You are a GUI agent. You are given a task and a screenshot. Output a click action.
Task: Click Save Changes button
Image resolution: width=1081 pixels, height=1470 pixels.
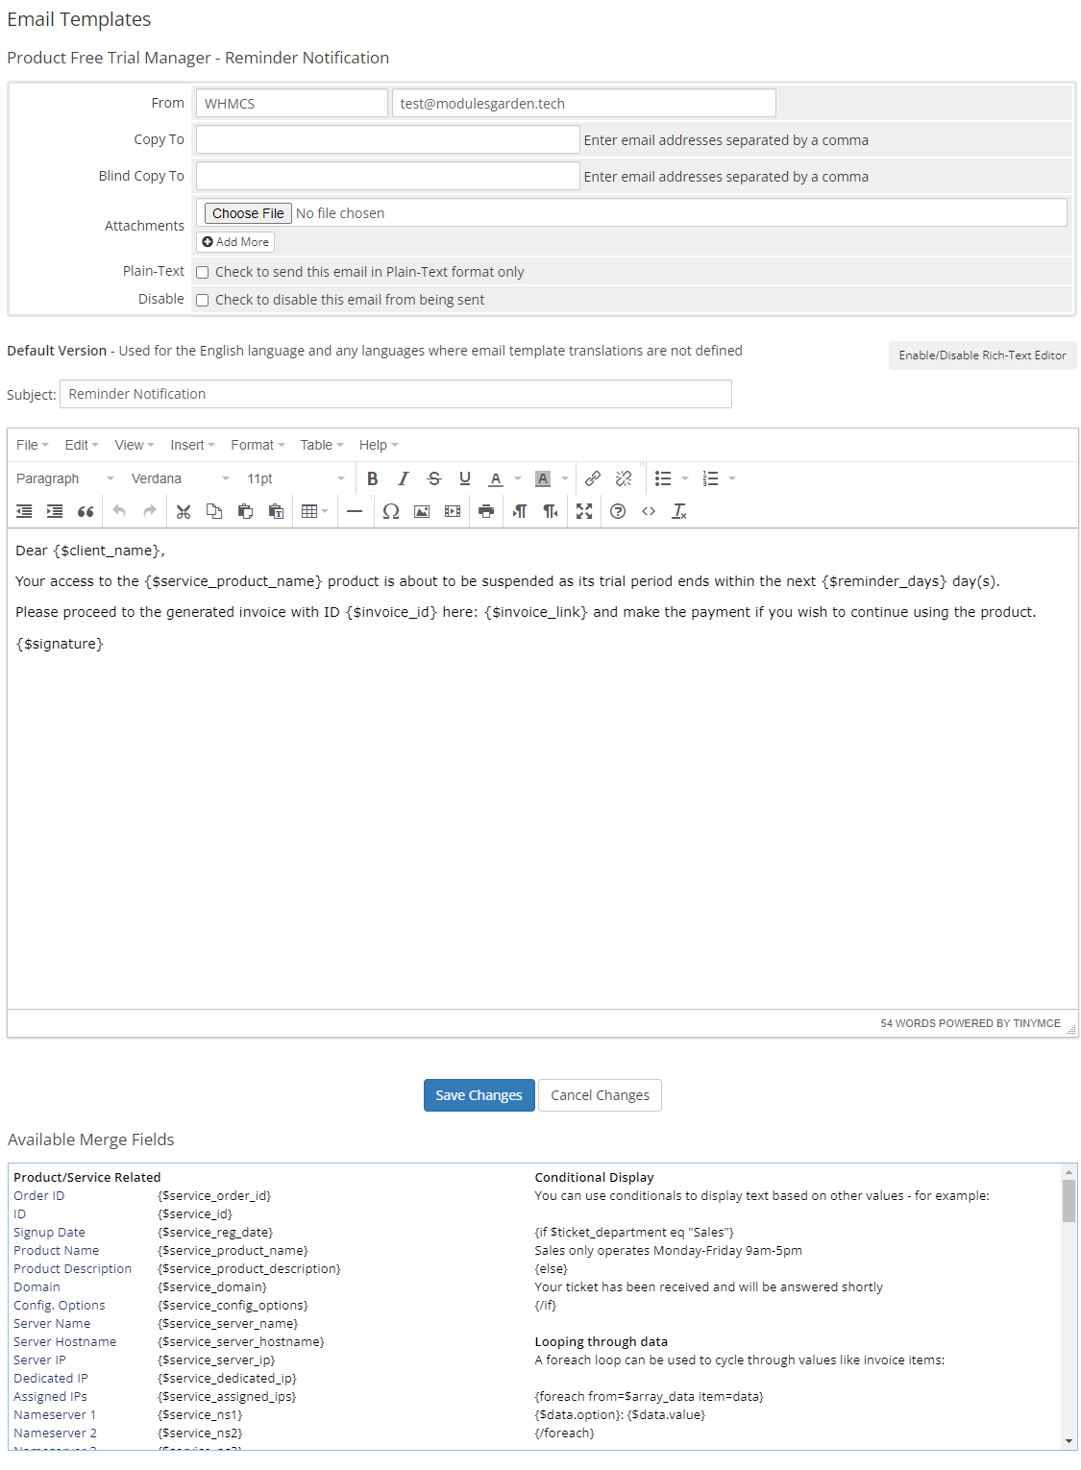click(x=479, y=1095)
